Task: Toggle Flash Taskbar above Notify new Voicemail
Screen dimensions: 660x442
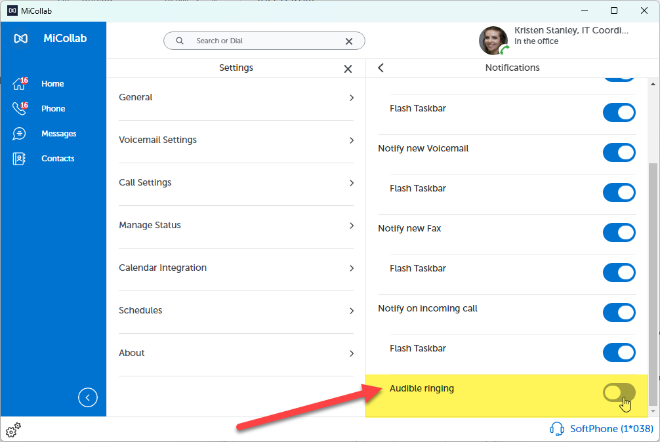Action: pyautogui.click(x=619, y=113)
